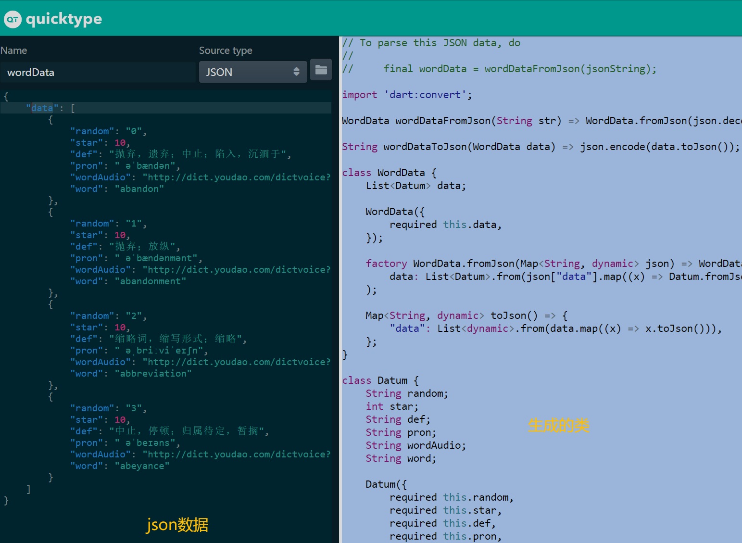The height and width of the screenshot is (543, 742).
Task: Click the "abandonment" word value
Action: pos(151,281)
